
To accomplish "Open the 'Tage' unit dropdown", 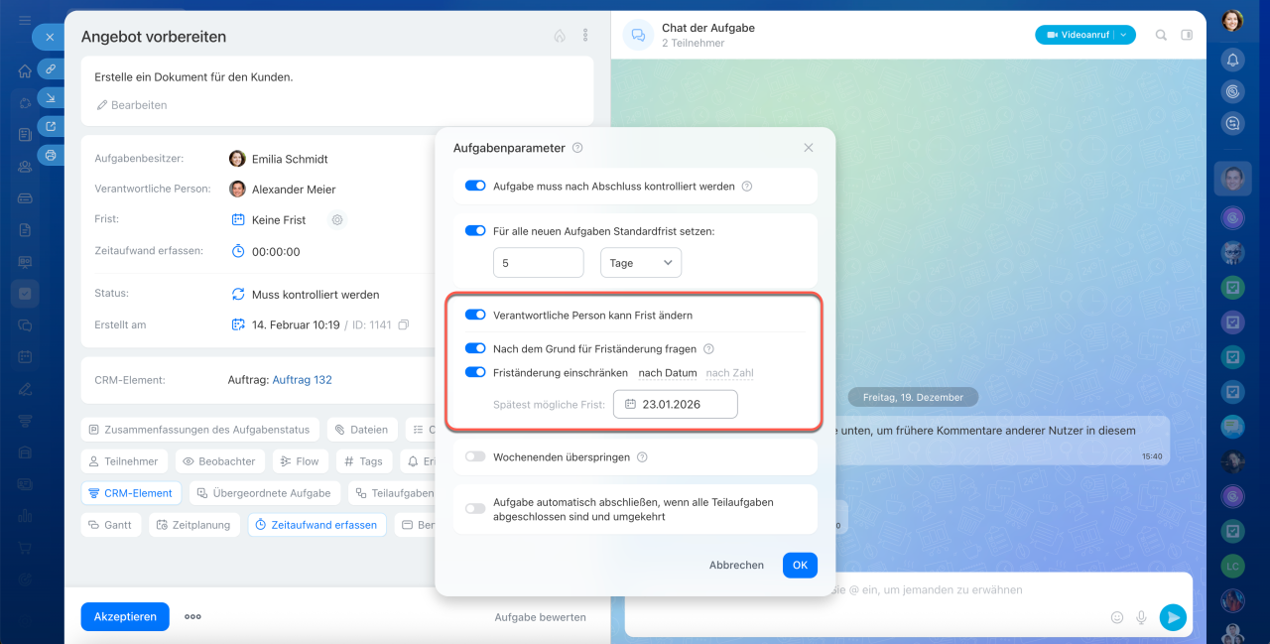I will [640, 263].
